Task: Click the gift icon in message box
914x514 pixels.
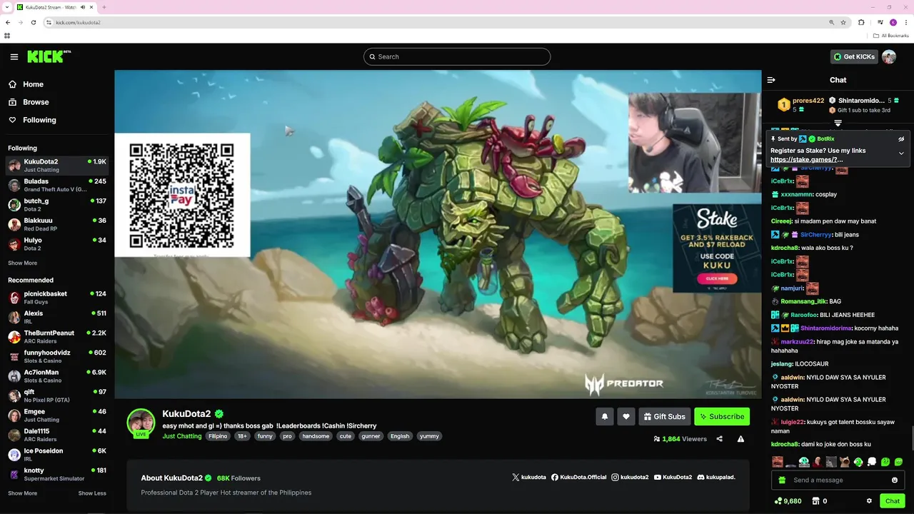Action: point(782,480)
